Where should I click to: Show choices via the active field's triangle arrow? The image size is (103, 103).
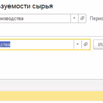pos(78,44)
